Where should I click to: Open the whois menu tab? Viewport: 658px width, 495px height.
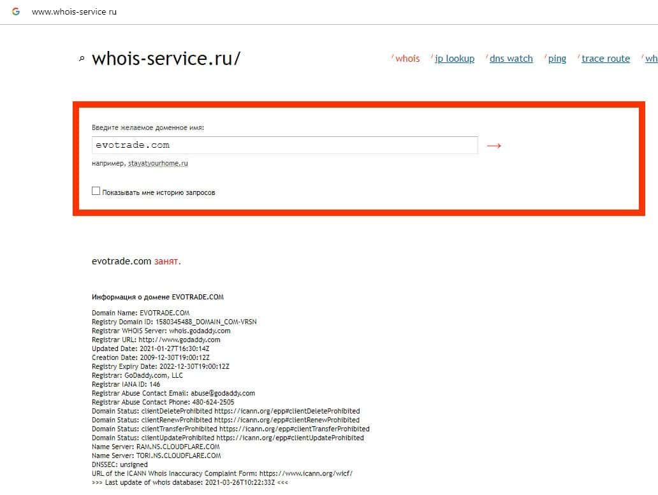pos(407,59)
